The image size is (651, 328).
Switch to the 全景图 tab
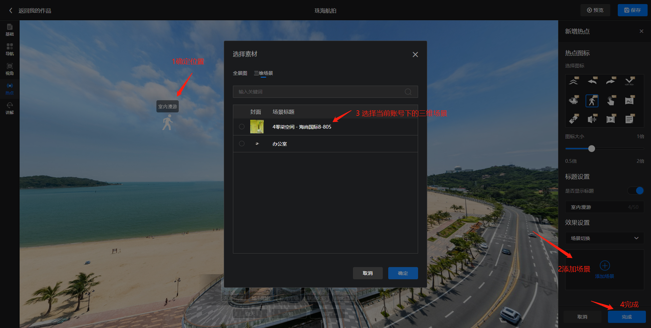coord(240,73)
